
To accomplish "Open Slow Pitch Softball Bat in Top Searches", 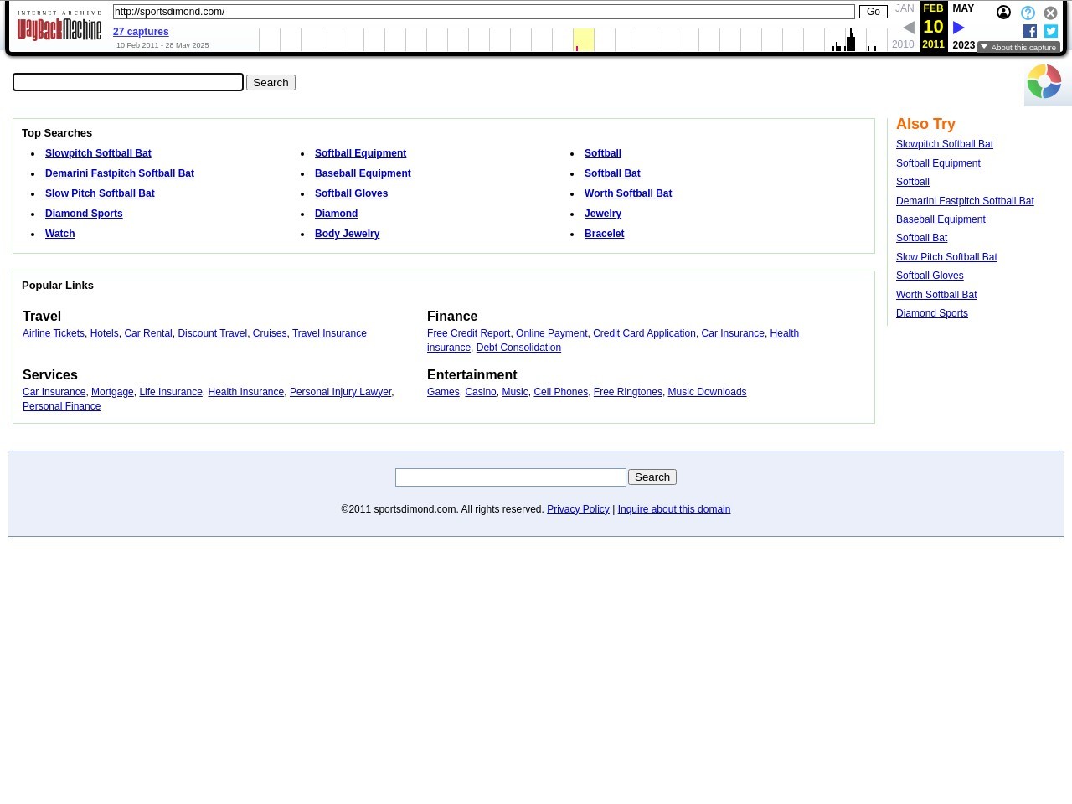I will [100, 193].
